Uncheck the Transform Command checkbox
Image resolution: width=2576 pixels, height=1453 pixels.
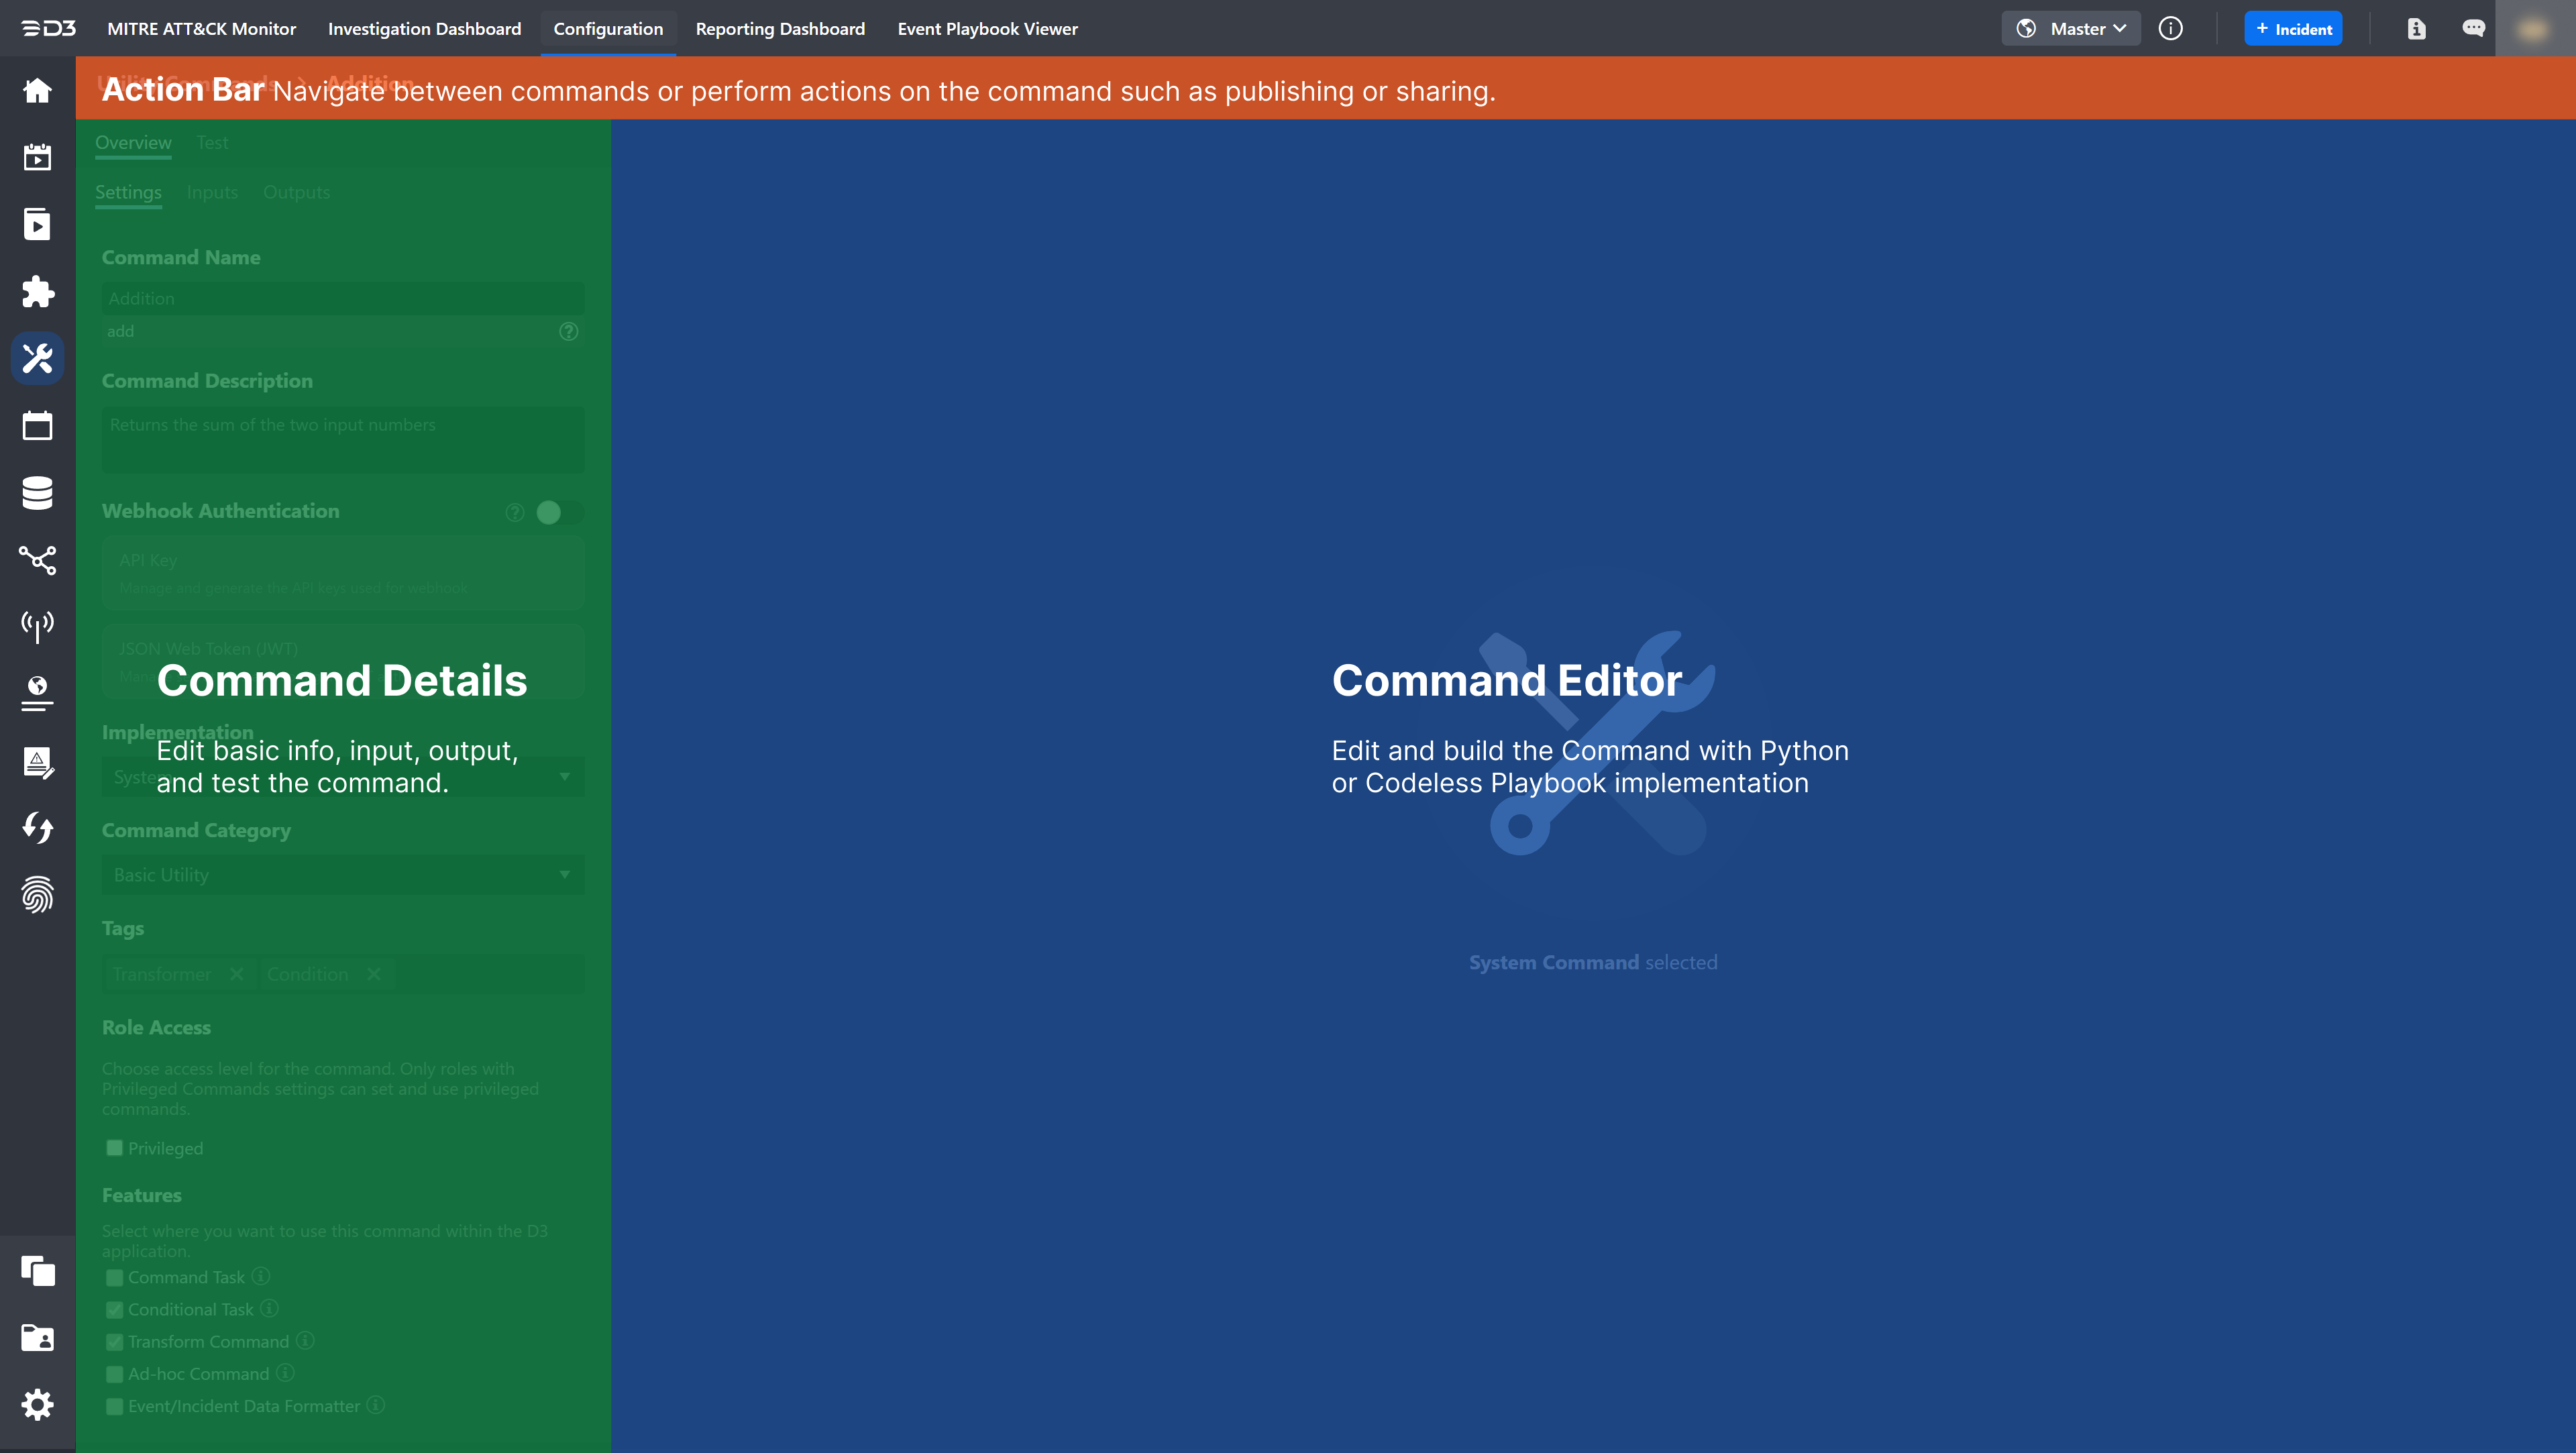115,1342
